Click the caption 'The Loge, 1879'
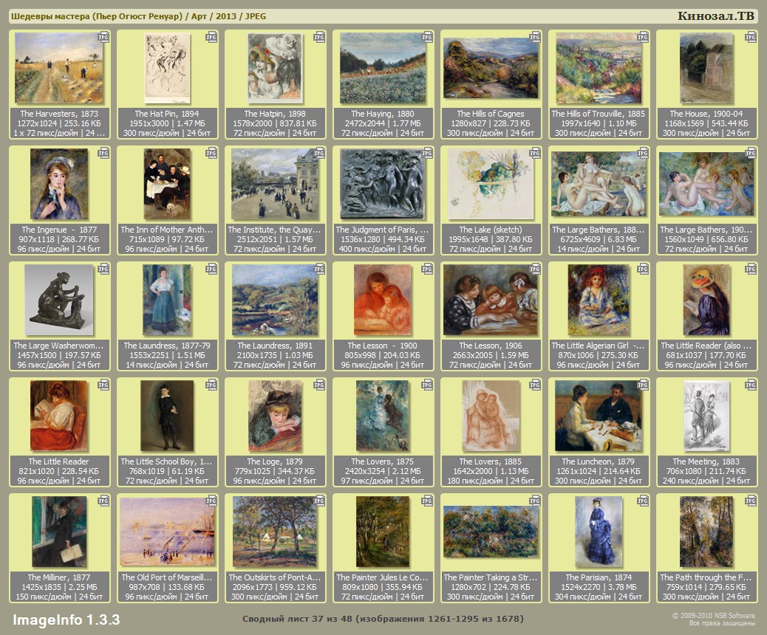 pyautogui.click(x=275, y=461)
